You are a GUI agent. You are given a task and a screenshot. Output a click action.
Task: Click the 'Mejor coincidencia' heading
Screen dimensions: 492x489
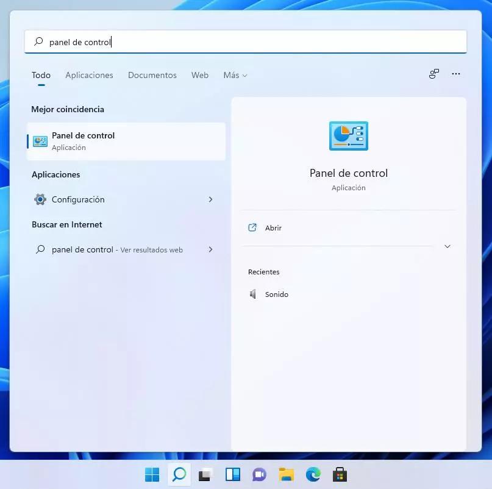(68, 110)
